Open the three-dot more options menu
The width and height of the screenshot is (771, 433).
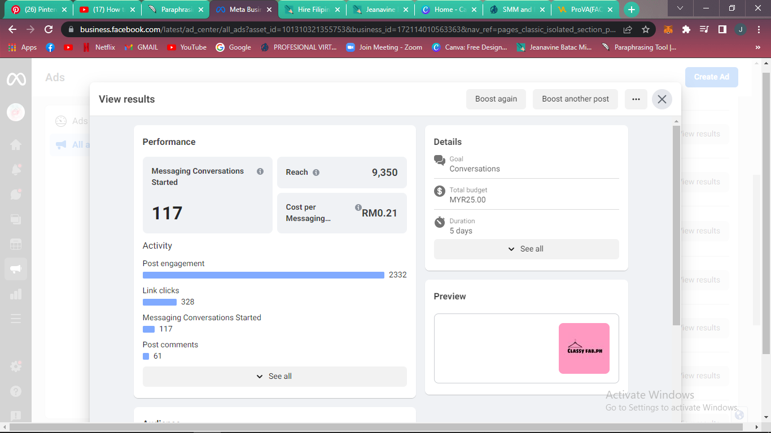tap(636, 99)
